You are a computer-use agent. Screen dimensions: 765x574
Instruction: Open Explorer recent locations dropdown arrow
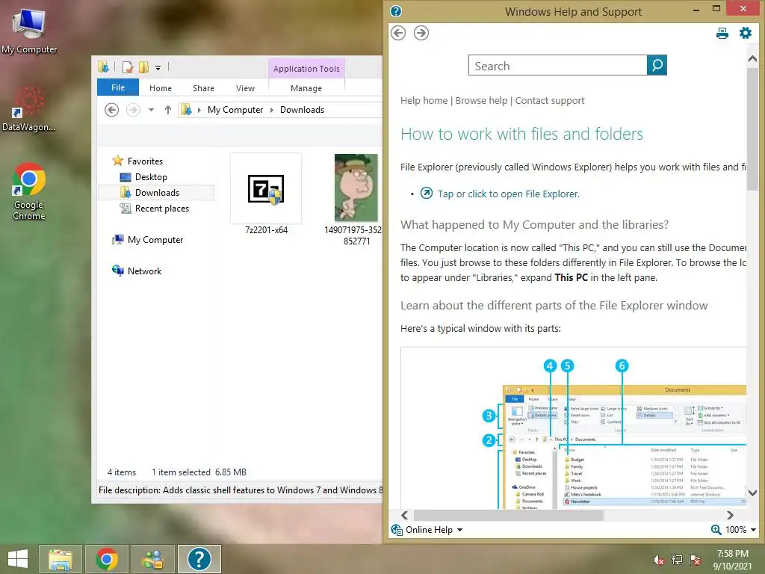[x=151, y=110]
